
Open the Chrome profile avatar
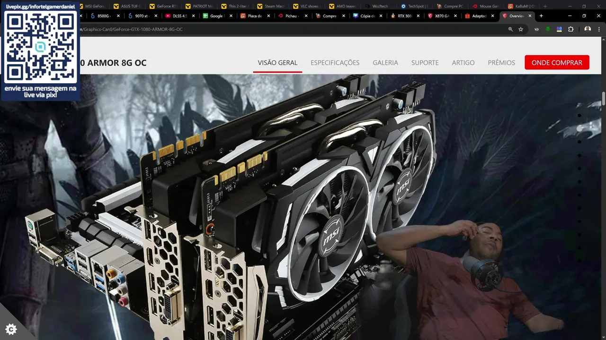588,29
